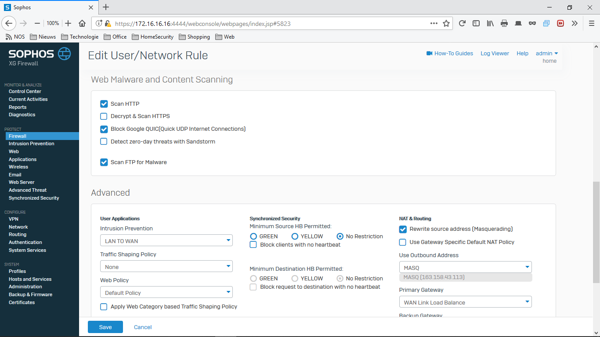Open the Intrusion Prevention dropdown
The width and height of the screenshot is (600, 337).
pos(166,240)
